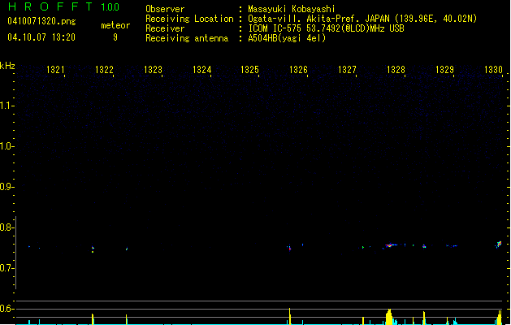Click the 1.1 kHz frequency axis label
511x325 pixels.
tap(6, 106)
